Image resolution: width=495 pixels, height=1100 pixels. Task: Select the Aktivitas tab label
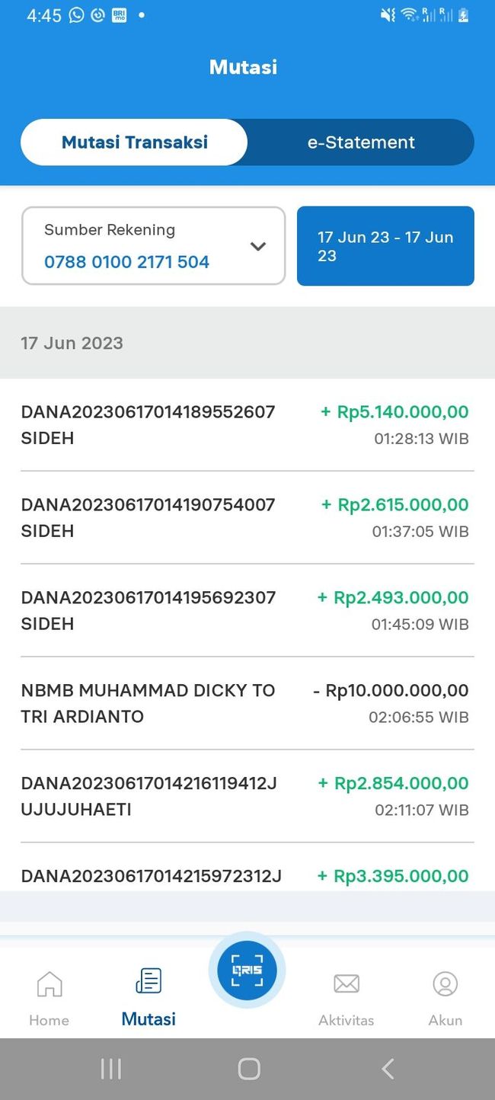[346, 1020]
